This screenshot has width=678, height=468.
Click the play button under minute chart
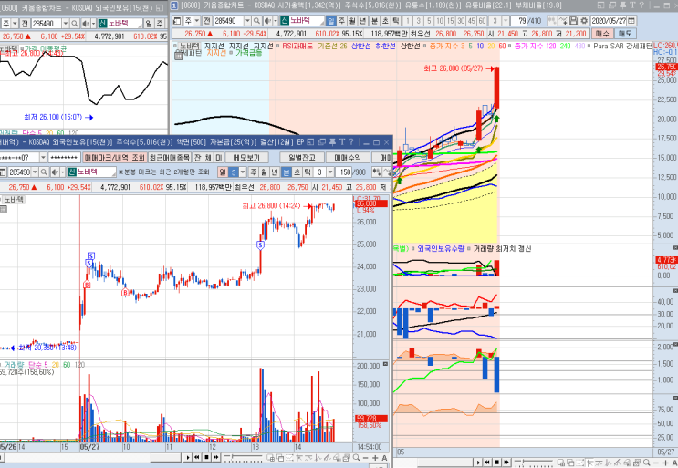click(188, 457)
